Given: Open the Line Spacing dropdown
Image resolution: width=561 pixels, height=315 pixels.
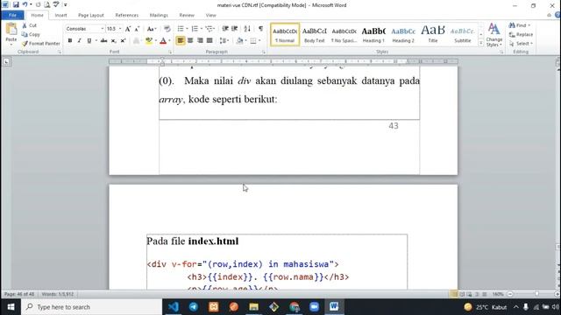Looking at the screenshot, I should click(x=224, y=41).
